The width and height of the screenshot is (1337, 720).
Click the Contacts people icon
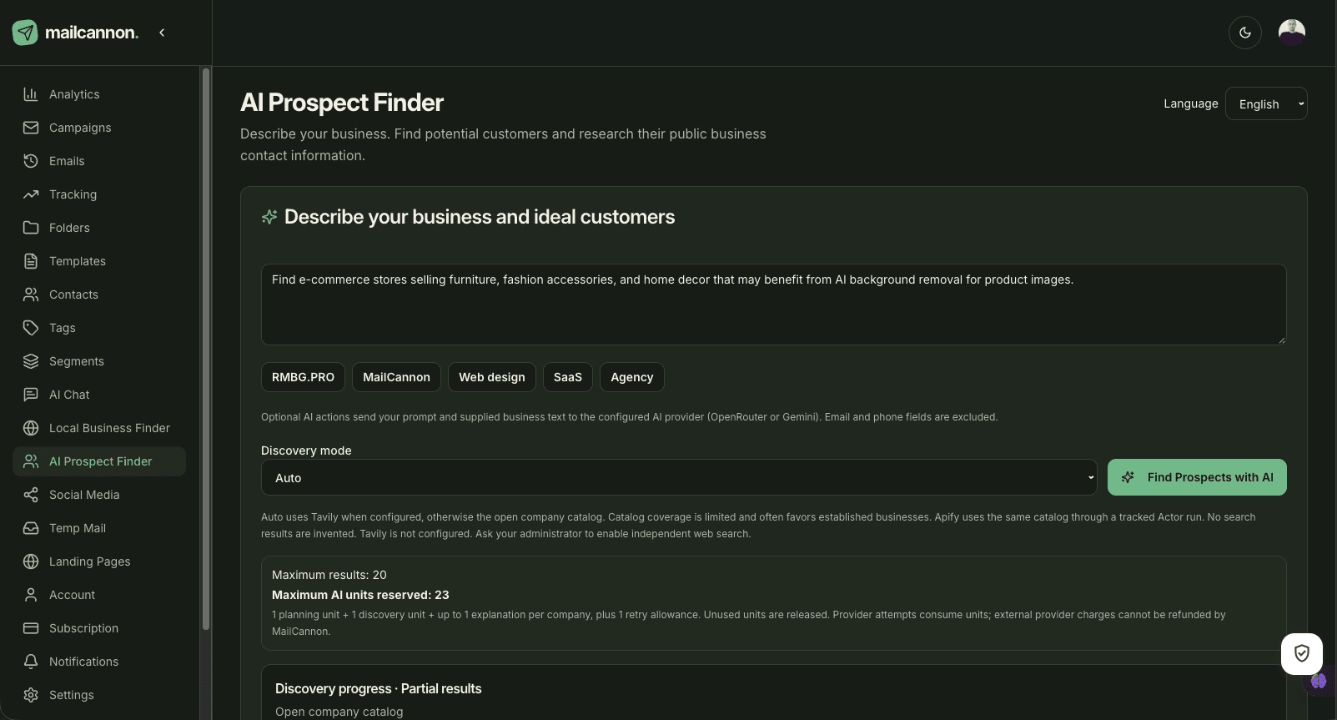31,295
